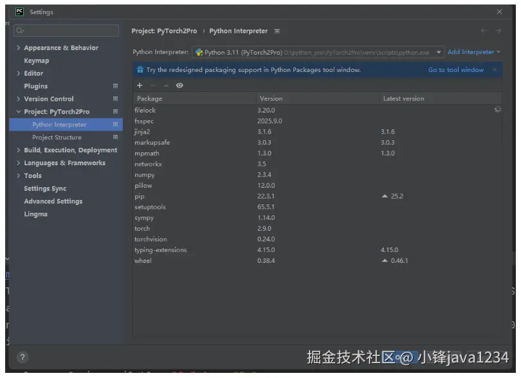Select the setuptools package row

tap(317, 206)
